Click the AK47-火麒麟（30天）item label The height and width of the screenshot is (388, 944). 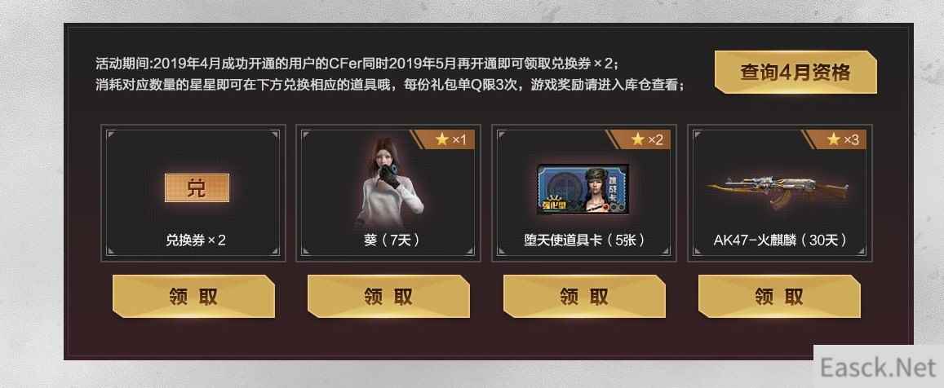point(780,240)
